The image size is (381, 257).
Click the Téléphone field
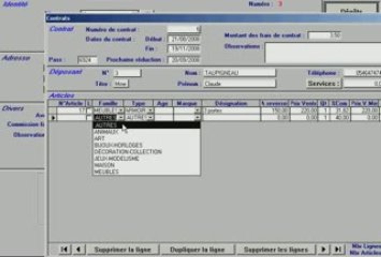click(362, 73)
